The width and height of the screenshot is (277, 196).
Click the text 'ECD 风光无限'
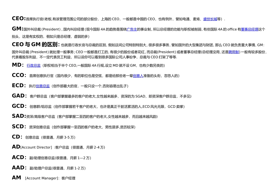tap(153, 106)
